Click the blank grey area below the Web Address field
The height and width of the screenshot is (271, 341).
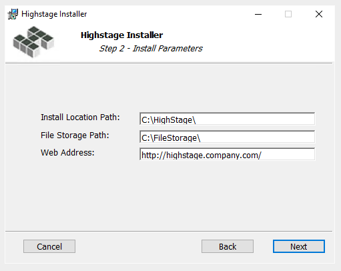169,196
